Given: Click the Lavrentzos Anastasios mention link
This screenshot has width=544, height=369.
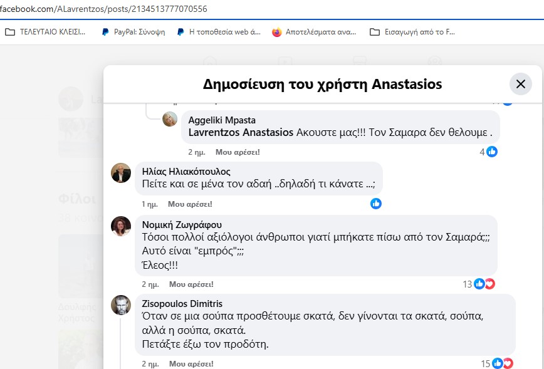Looking at the screenshot, I should (241, 132).
